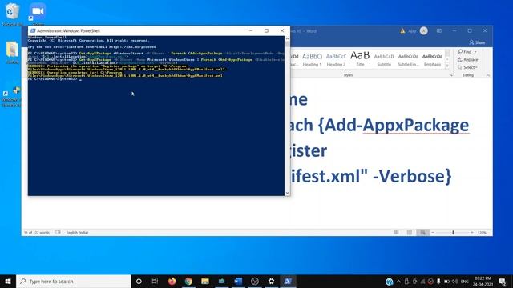Click Replace in the Editing group

point(468,60)
